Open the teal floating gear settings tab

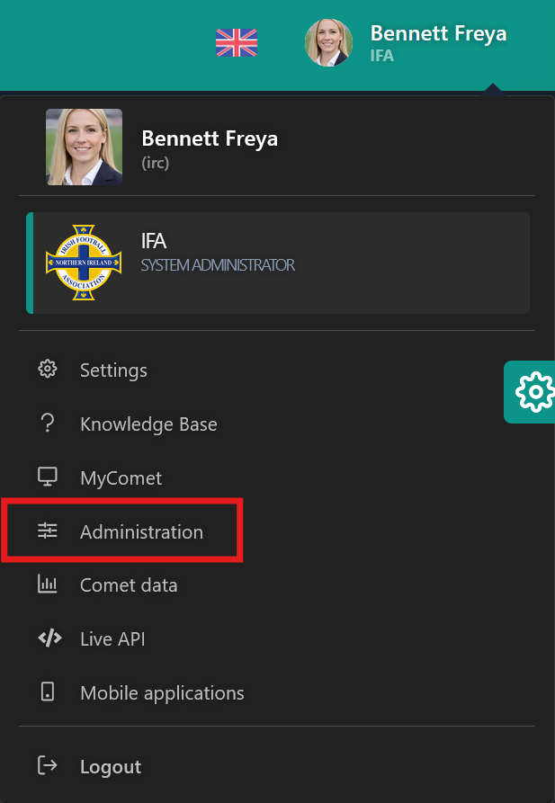pyautogui.click(x=533, y=392)
